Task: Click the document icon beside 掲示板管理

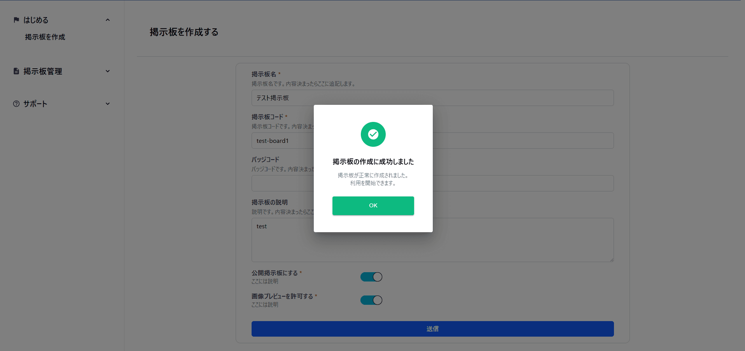Action: (x=16, y=71)
